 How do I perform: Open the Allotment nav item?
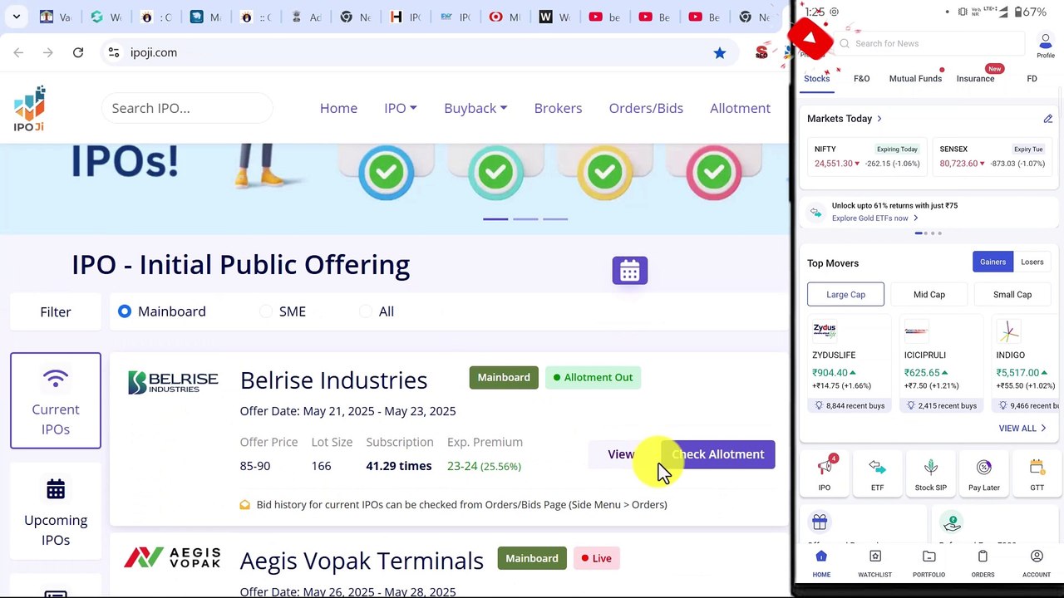pos(740,108)
